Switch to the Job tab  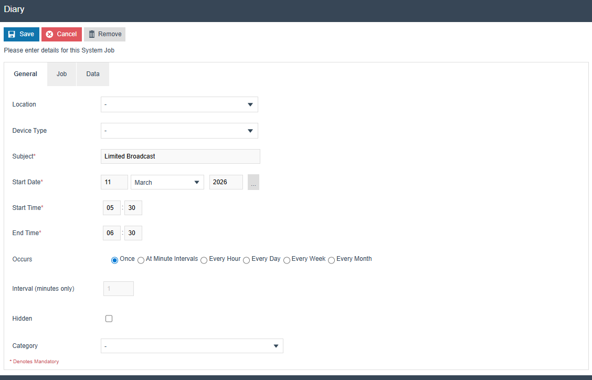[61, 74]
